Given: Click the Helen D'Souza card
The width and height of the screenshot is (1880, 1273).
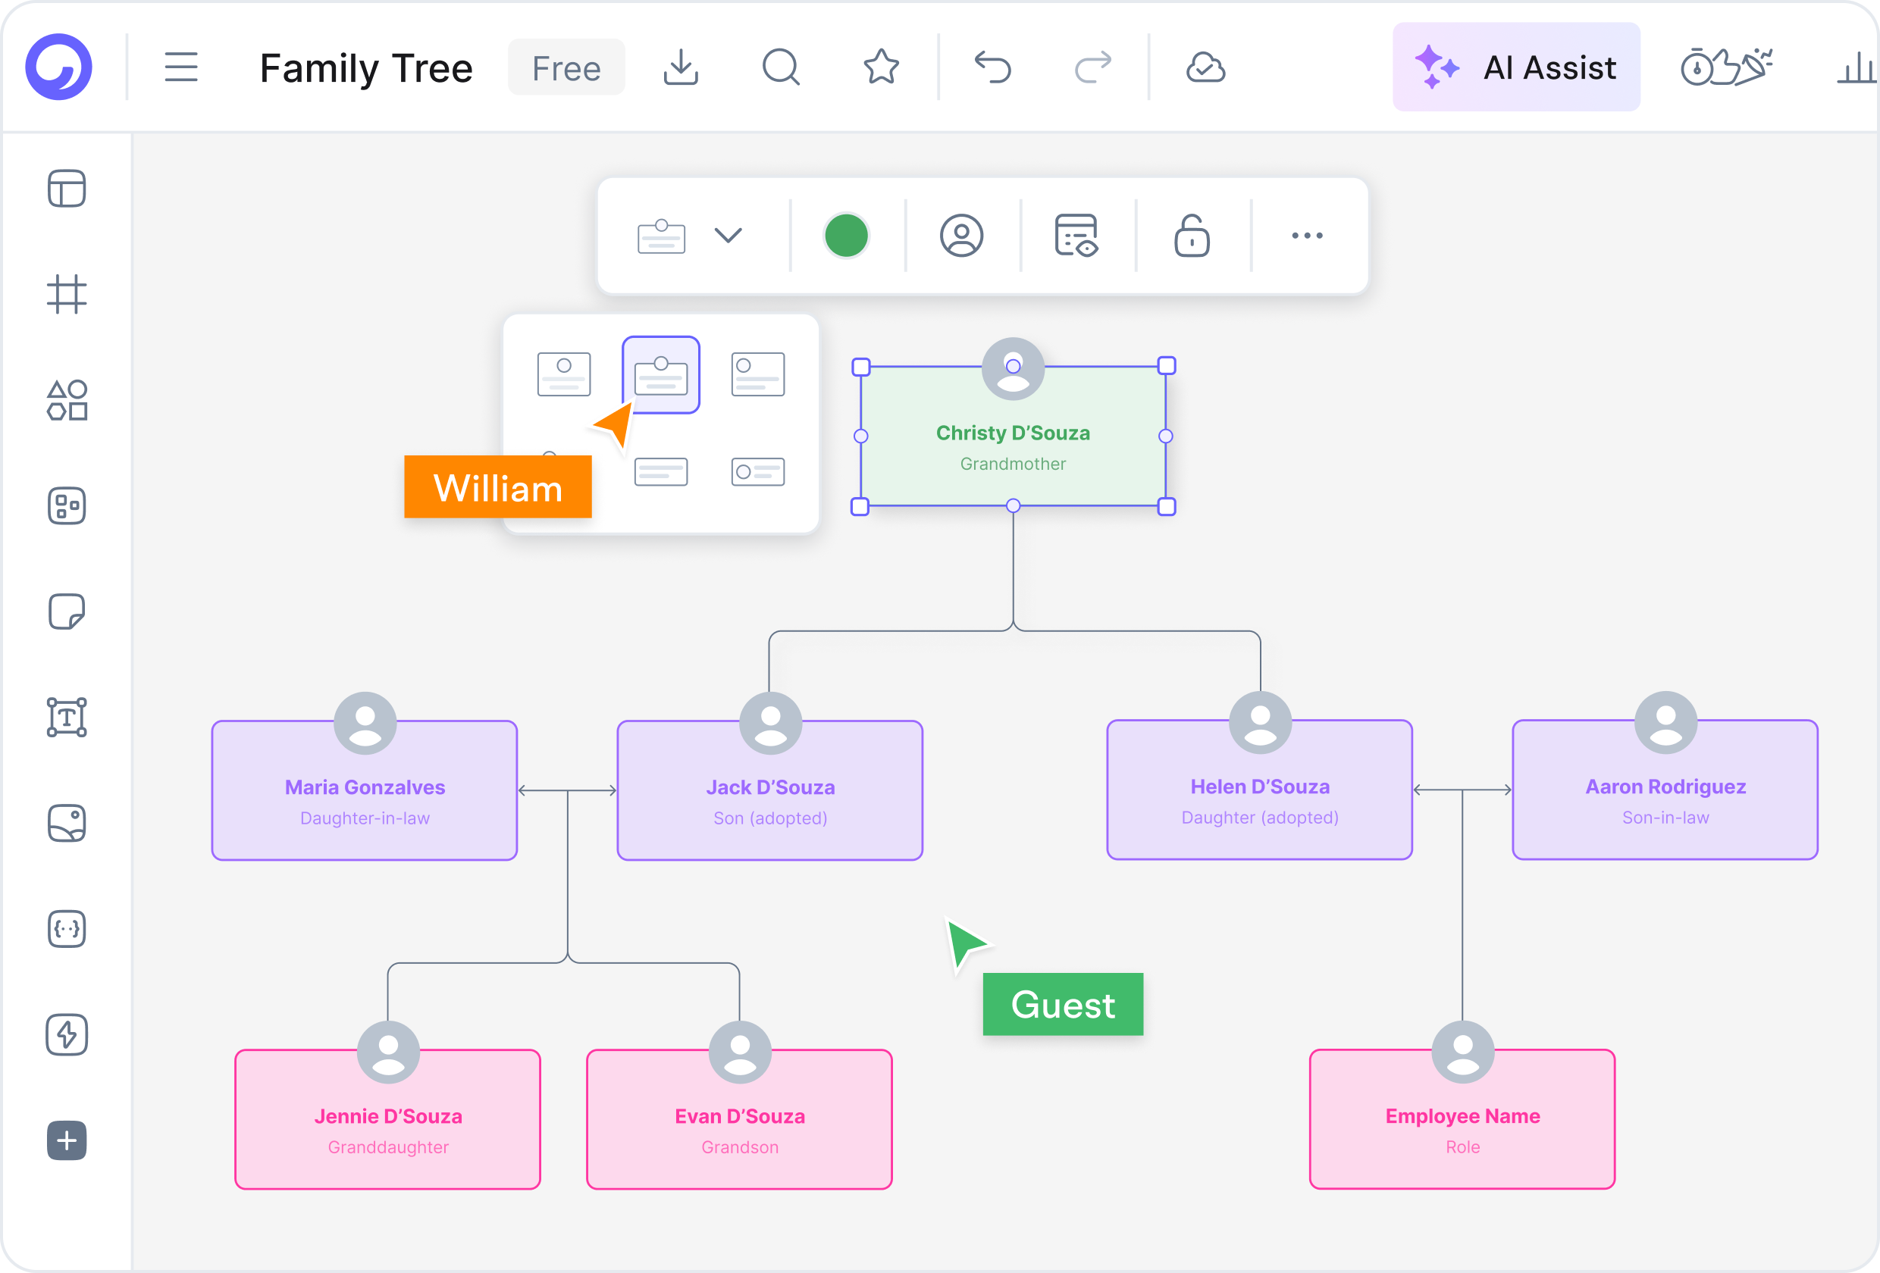Looking at the screenshot, I should (x=1260, y=790).
